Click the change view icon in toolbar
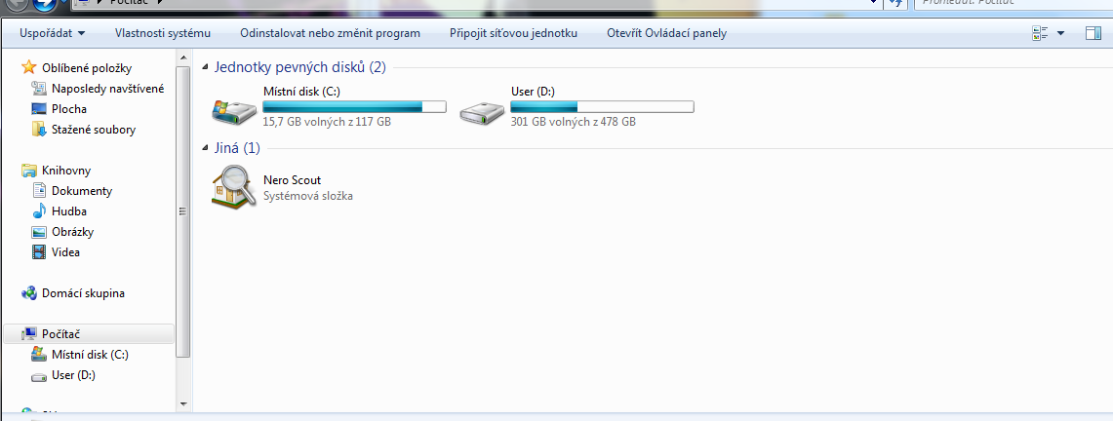The height and width of the screenshot is (421, 1113). pyautogui.click(x=1041, y=33)
